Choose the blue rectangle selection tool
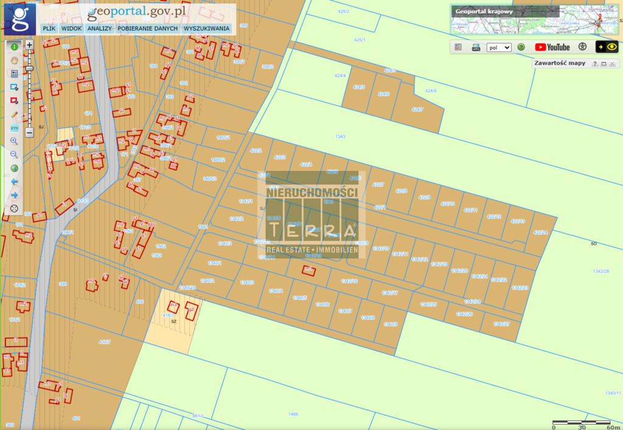623x430 pixels. pyautogui.click(x=15, y=88)
